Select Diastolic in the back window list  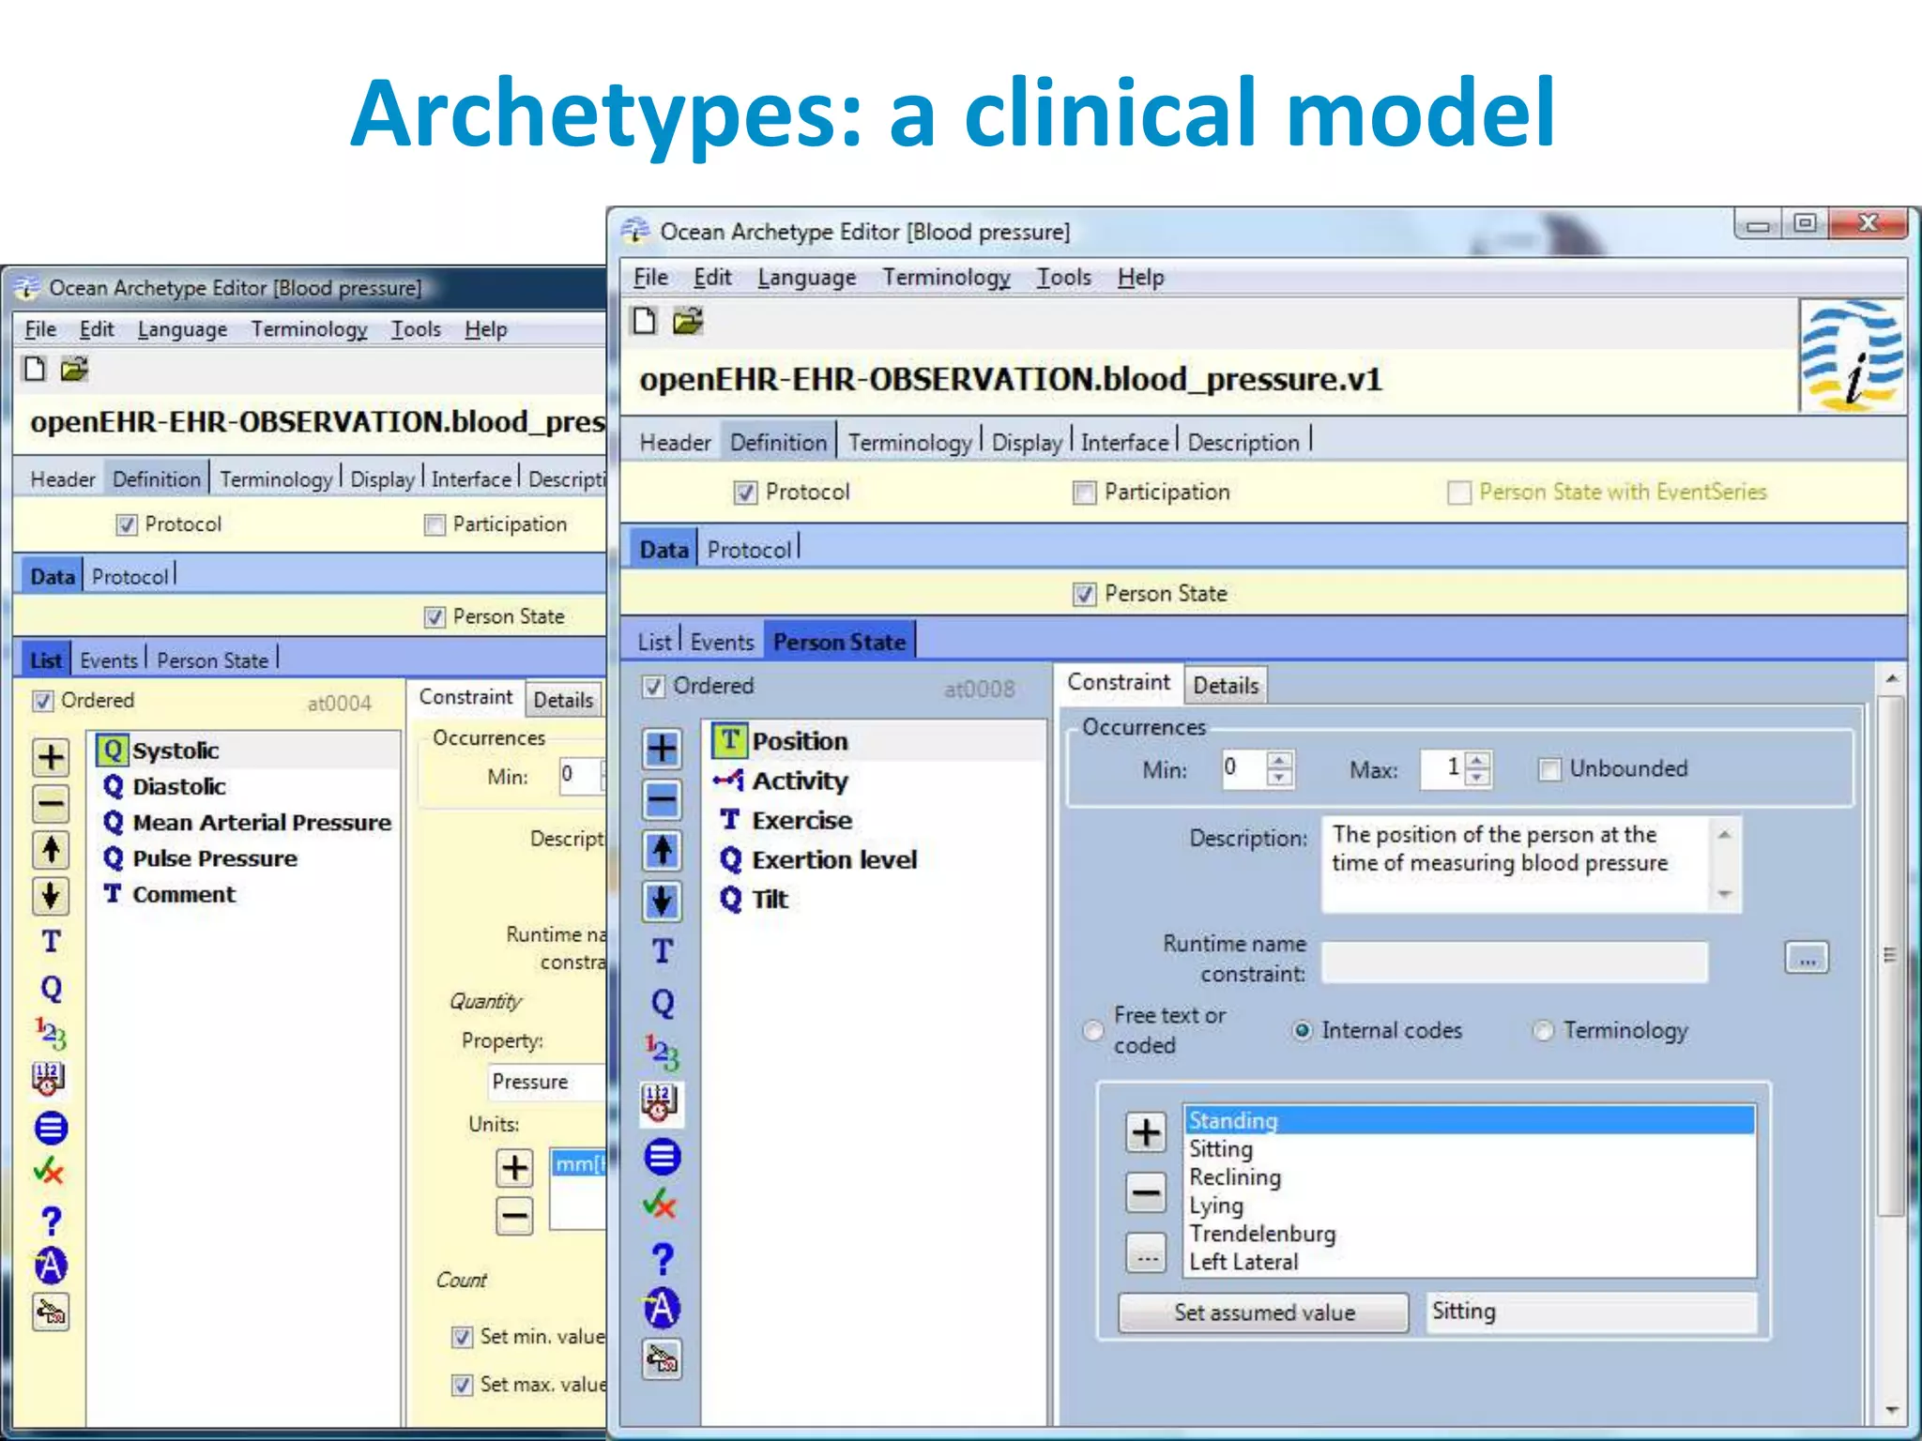coord(178,786)
